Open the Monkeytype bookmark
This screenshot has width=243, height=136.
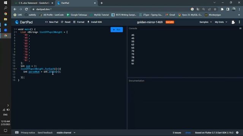(213, 15)
